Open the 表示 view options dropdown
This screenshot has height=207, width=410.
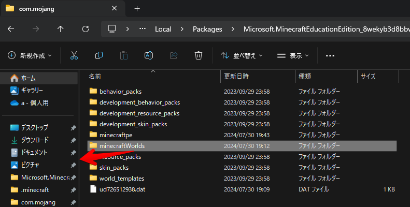click(293, 55)
